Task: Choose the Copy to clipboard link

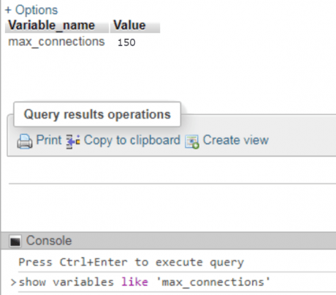Action: click(132, 141)
